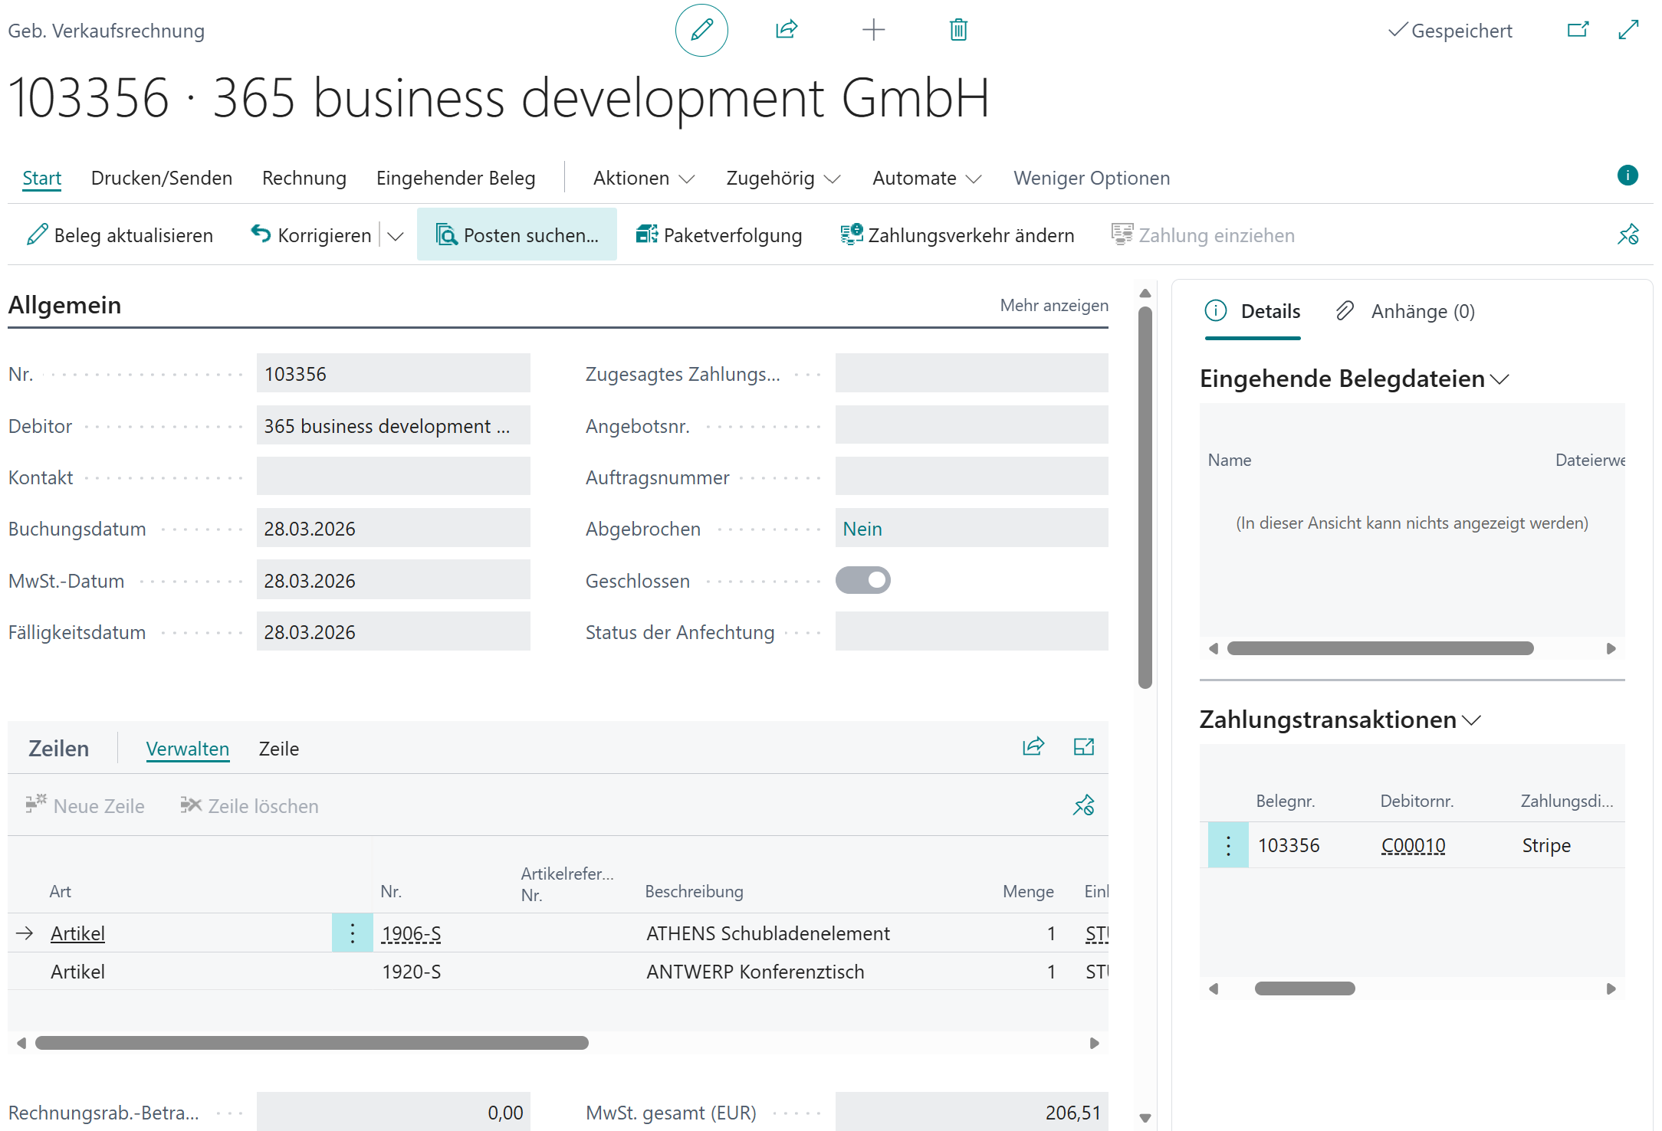Collapse Eingehende Belegdateien section chevron
This screenshot has height=1131, width=1662.
coord(1500,379)
